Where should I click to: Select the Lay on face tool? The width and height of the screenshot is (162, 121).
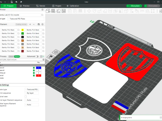coord(105,11)
